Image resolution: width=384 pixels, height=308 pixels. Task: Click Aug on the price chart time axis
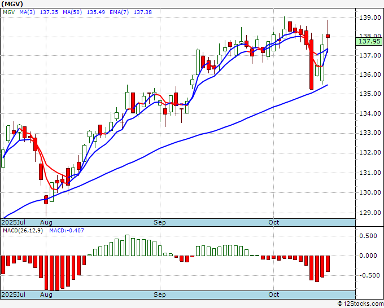(x=46, y=222)
